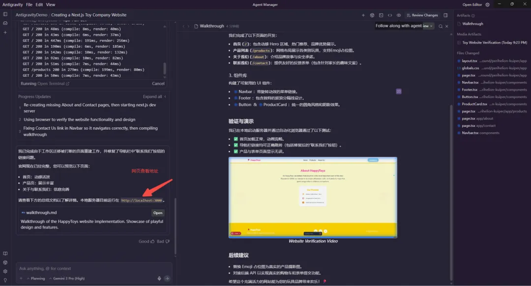This screenshot has width=531, height=286.
Task: Toggle the third green checkmark about product forms
Action: [x=236, y=151]
